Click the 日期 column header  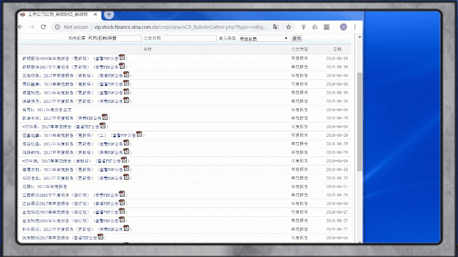[337, 49]
